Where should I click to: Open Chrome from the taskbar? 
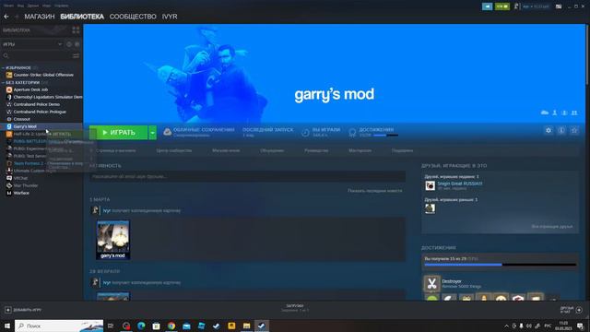[171, 326]
